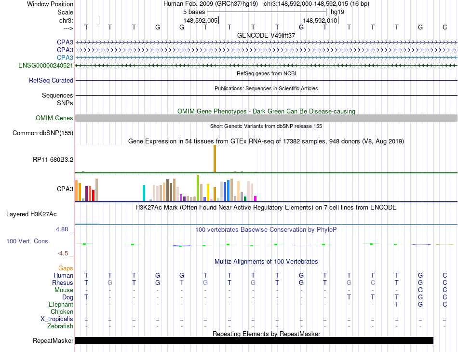Click the cyan bar in CPA3 chart
The image size is (458, 352).
(144, 193)
